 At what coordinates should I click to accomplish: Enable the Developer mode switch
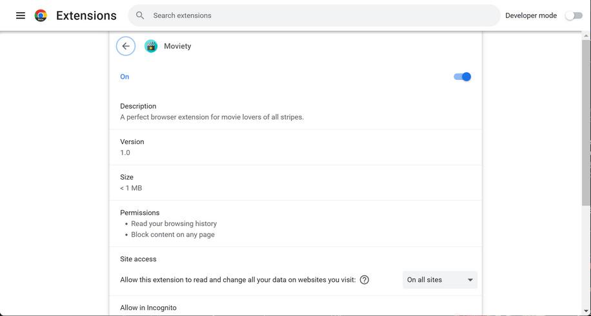(x=573, y=15)
